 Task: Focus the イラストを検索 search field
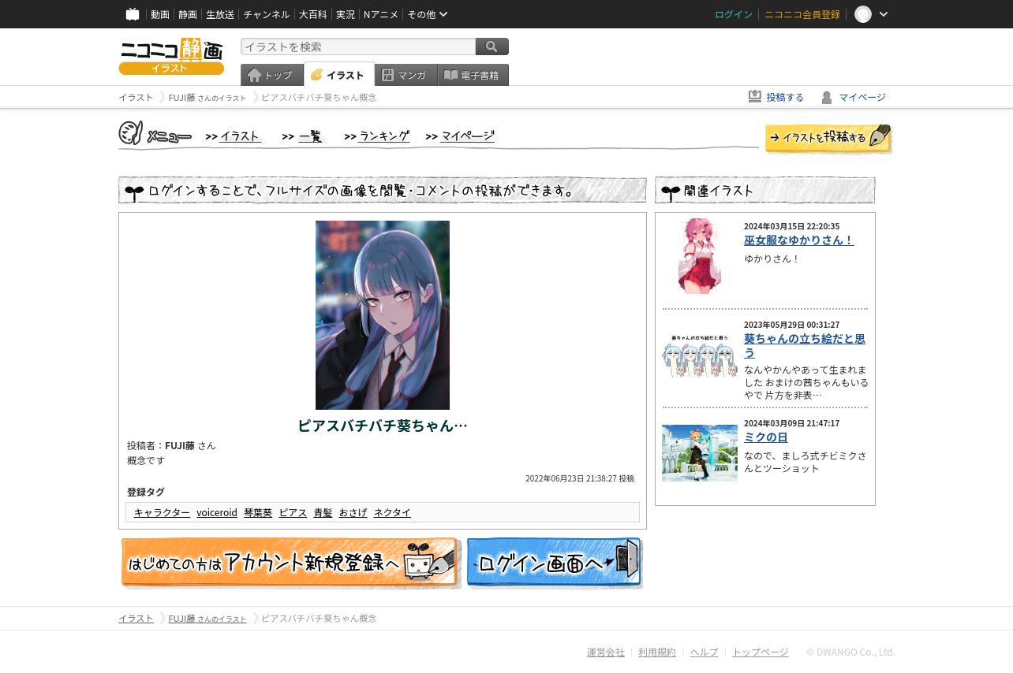[x=358, y=46]
